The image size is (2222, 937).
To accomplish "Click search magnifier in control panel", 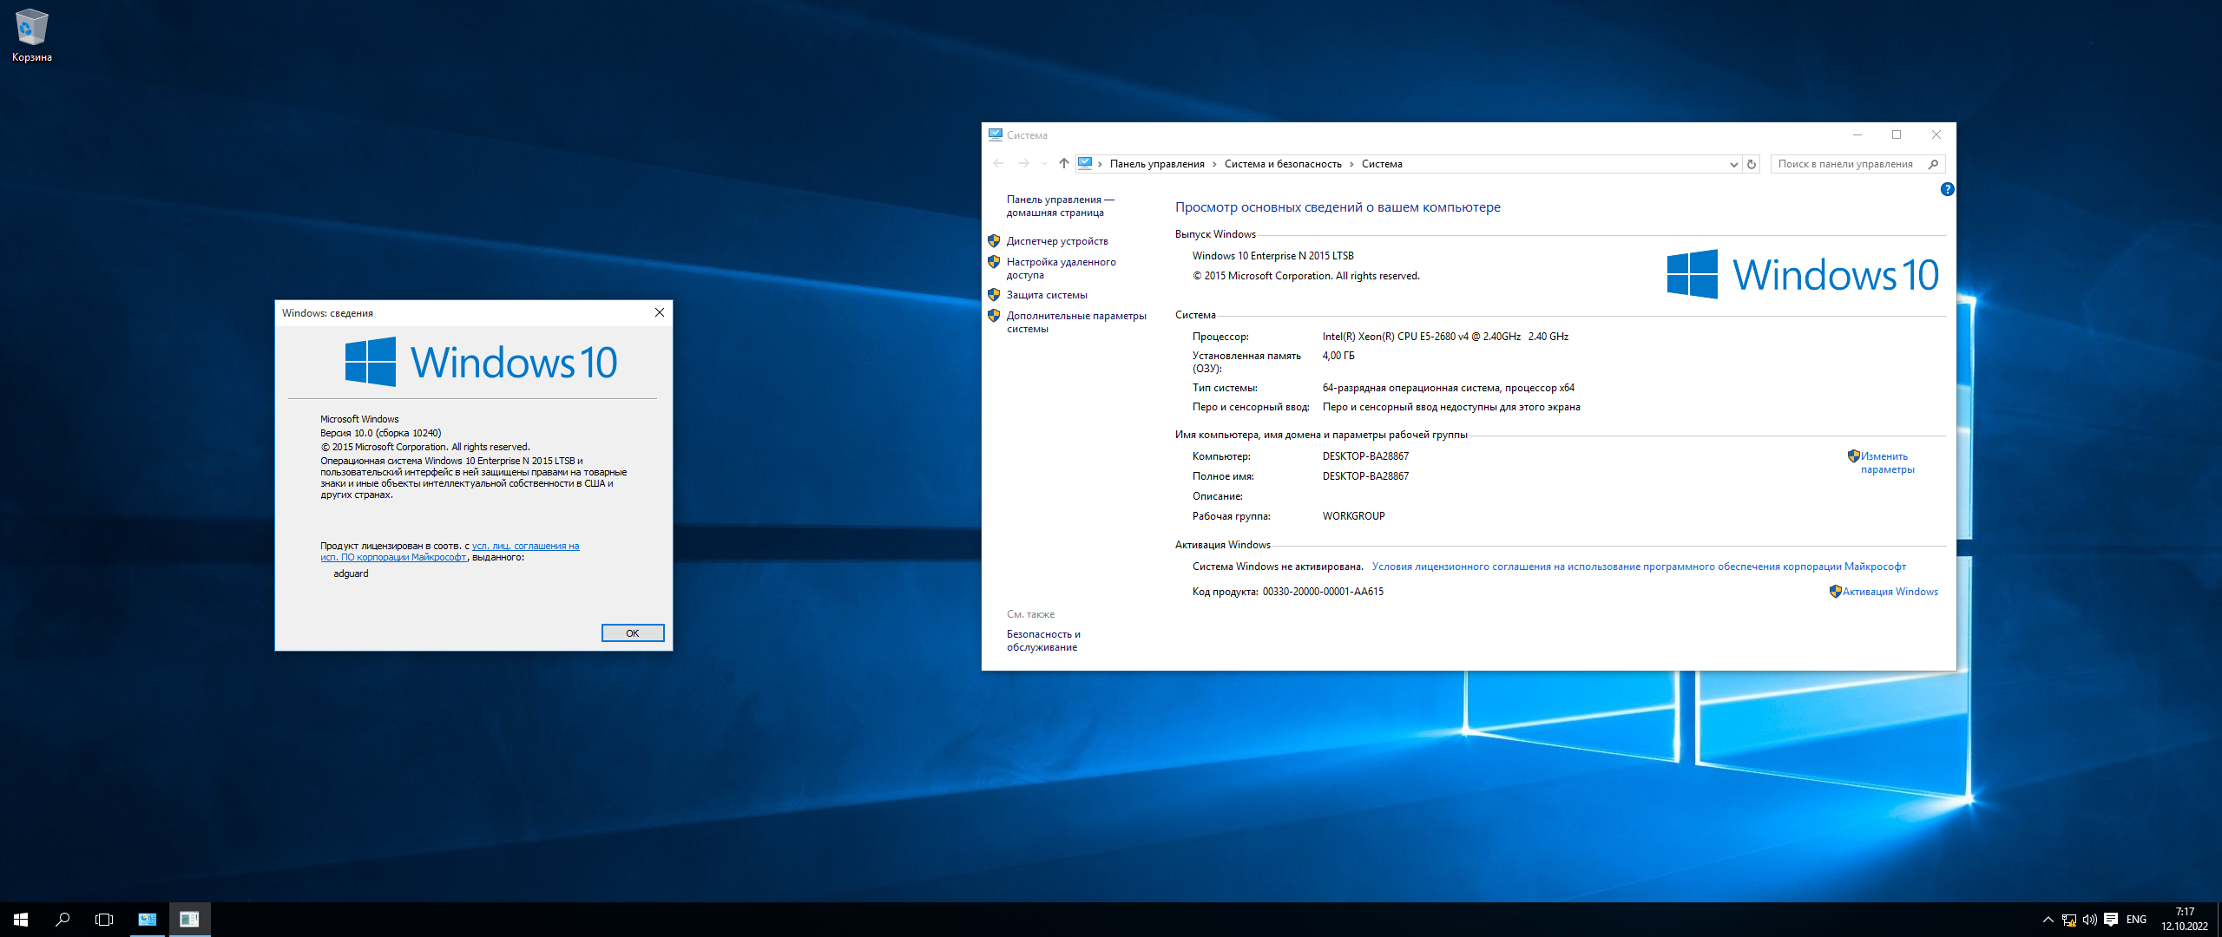I will 1933,164.
